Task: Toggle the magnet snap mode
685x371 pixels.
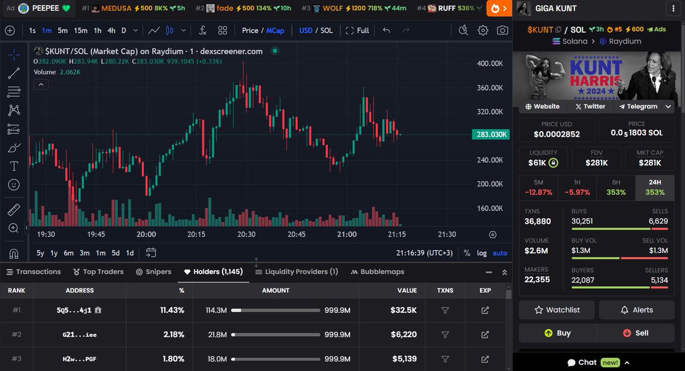Action: pos(14,252)
